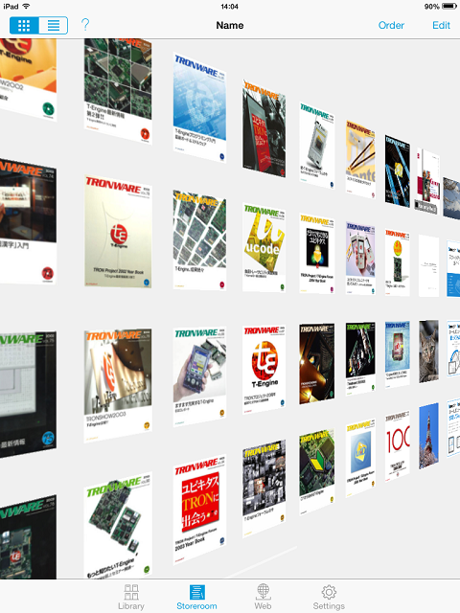The height and width of the screenshot is (613, 460).
Task: Open the TRON Project 2002 Year Book cover
Action: tap(118, 232)
